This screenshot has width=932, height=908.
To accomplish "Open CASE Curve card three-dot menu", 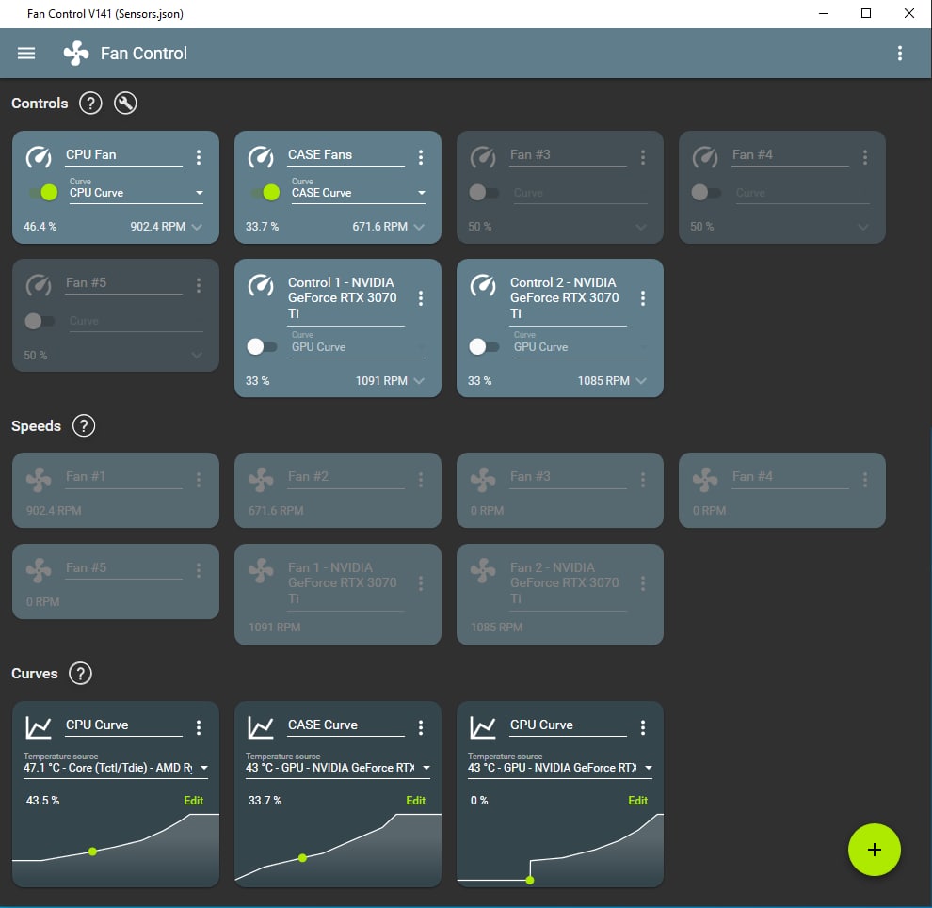I will point(421,728).
